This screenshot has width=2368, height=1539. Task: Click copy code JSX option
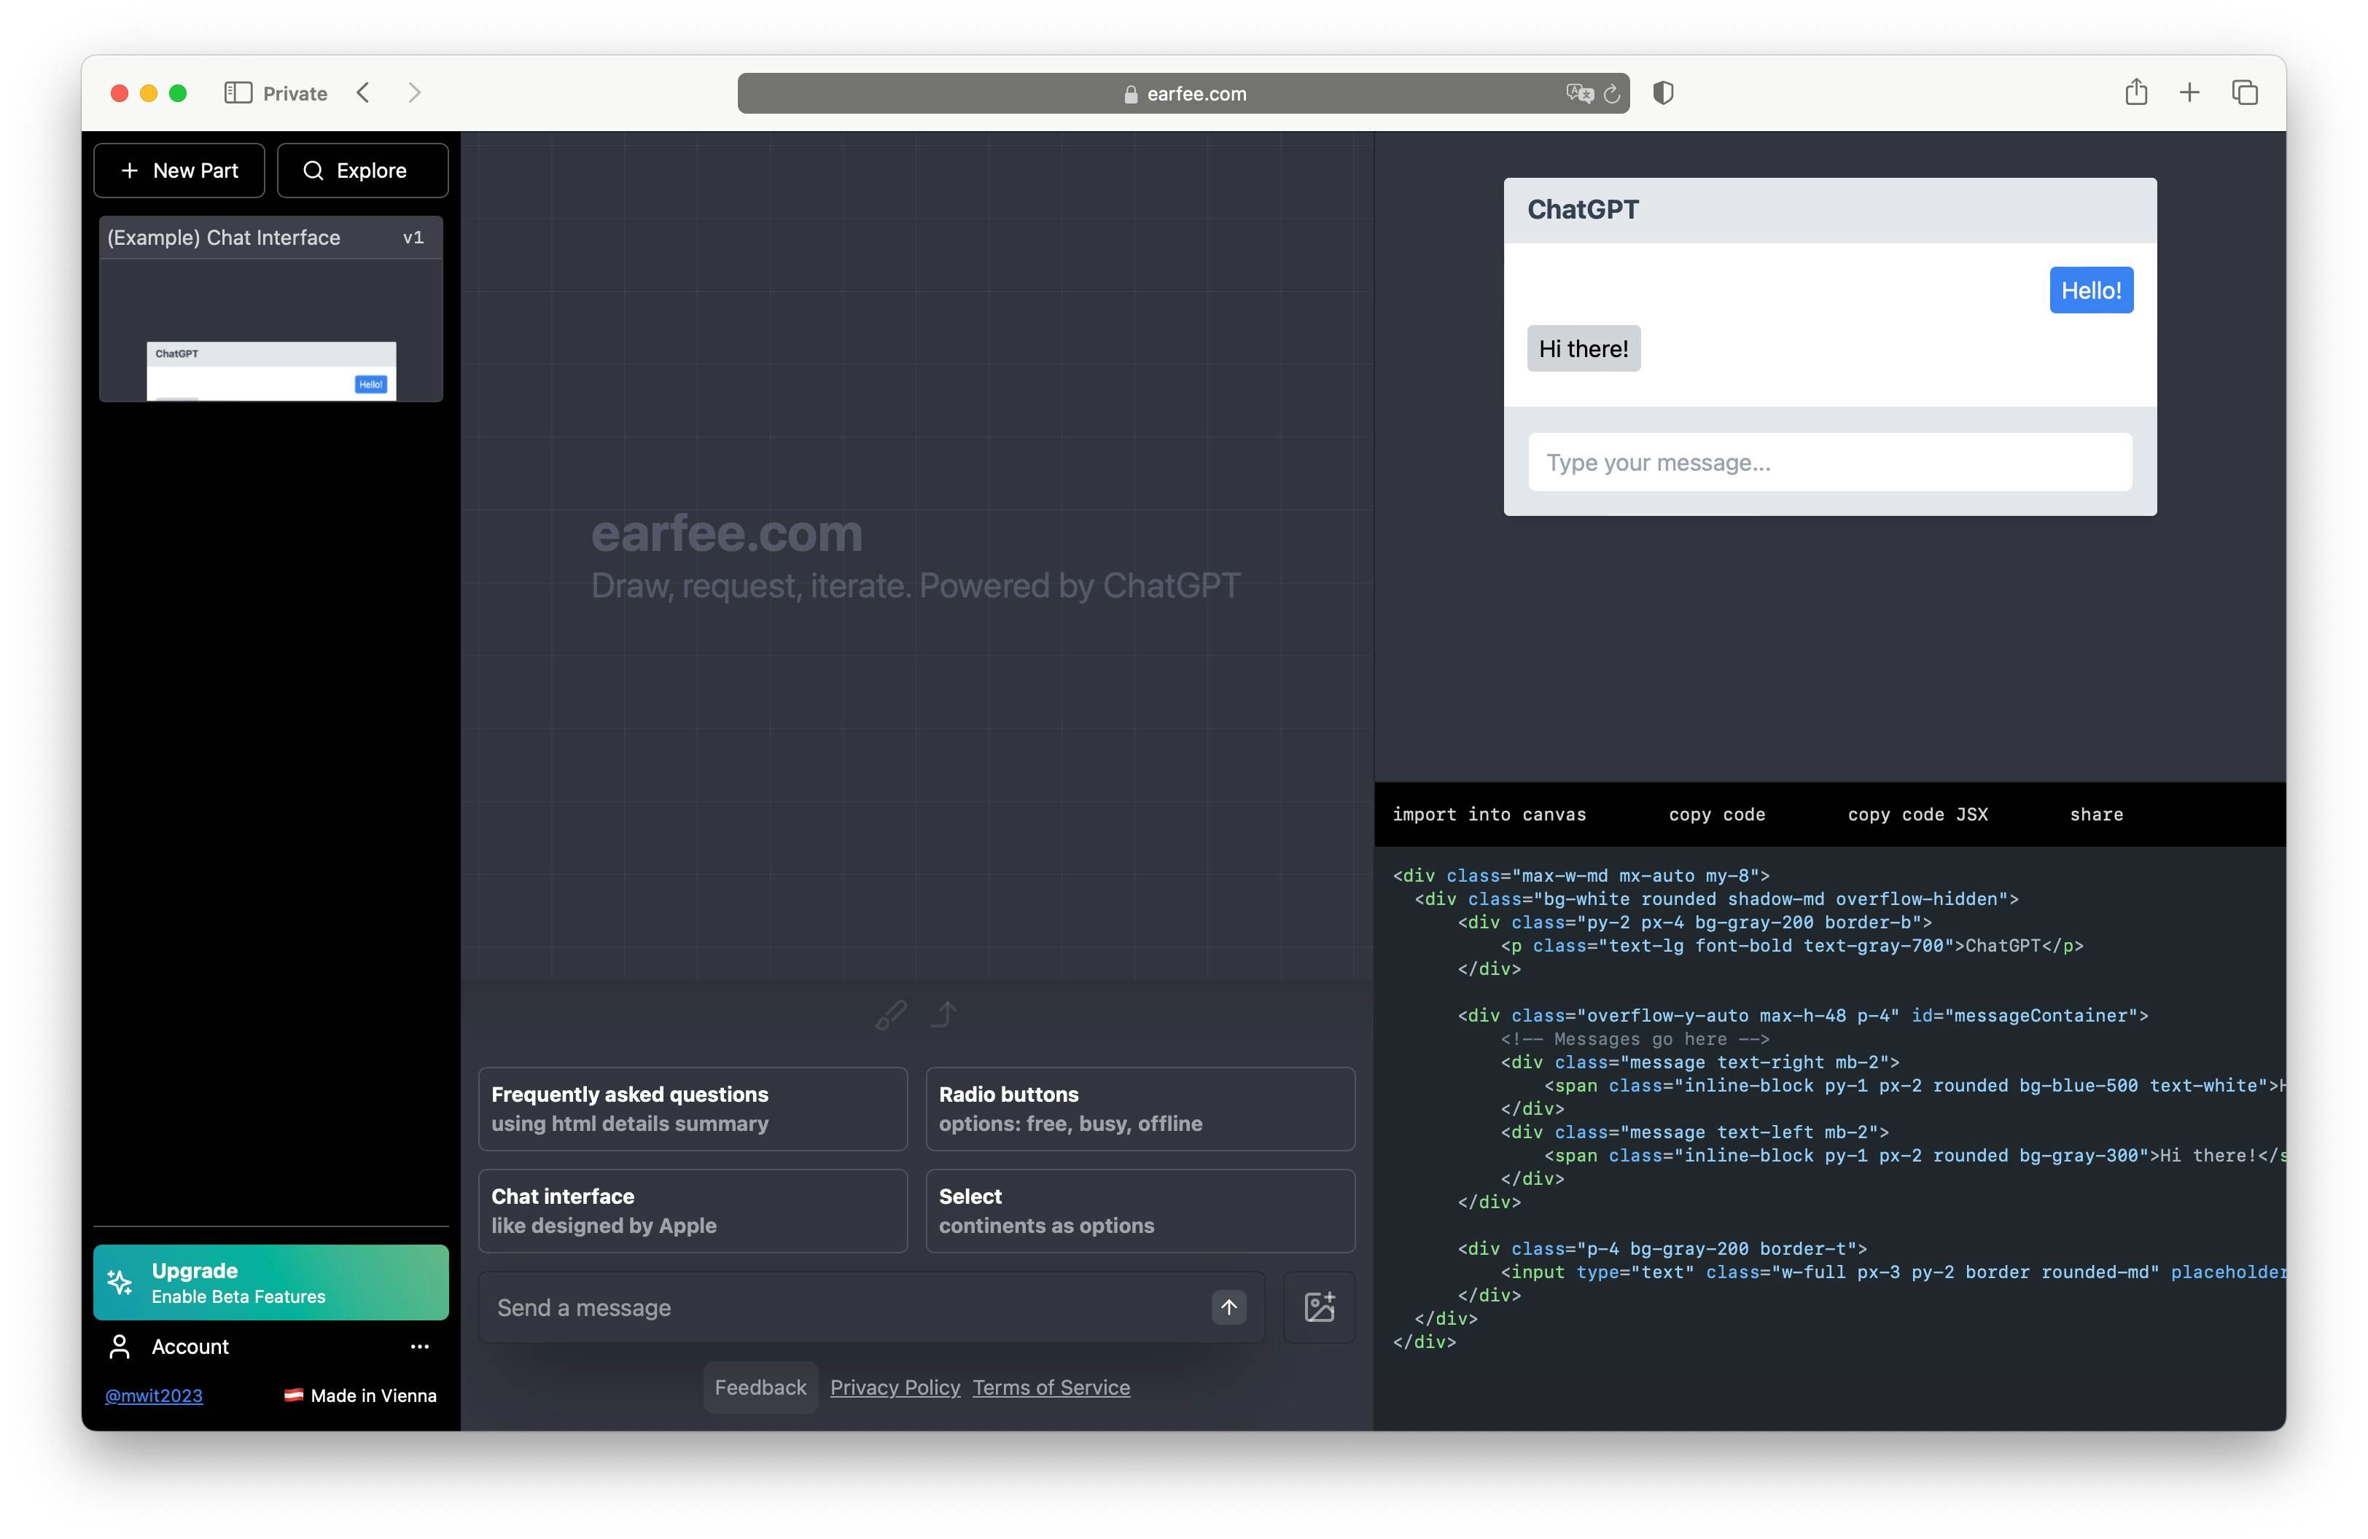click(x=1917, y=815)
